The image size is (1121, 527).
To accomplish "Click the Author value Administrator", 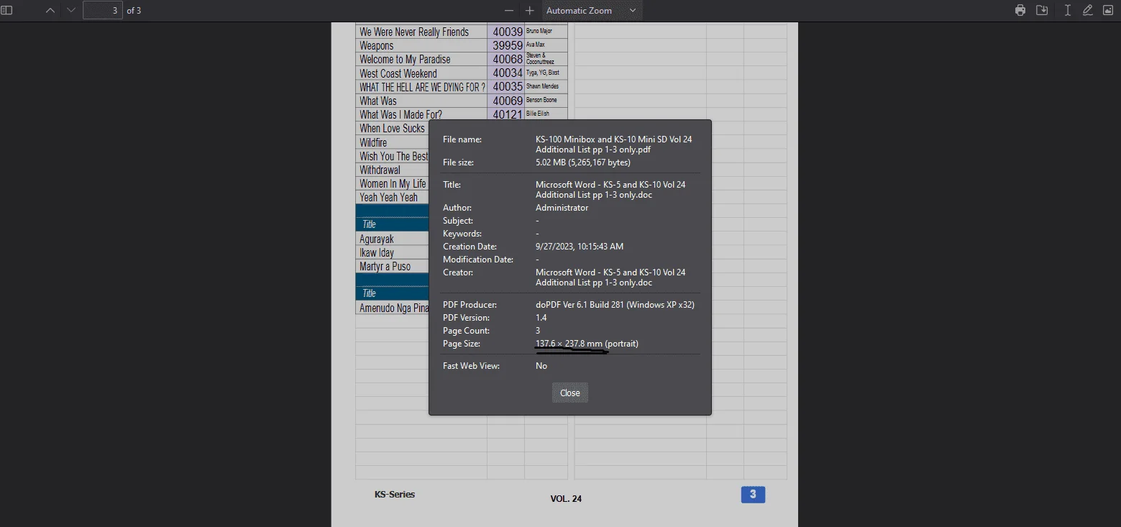I will pyautogui.click(x=562, y=208).
